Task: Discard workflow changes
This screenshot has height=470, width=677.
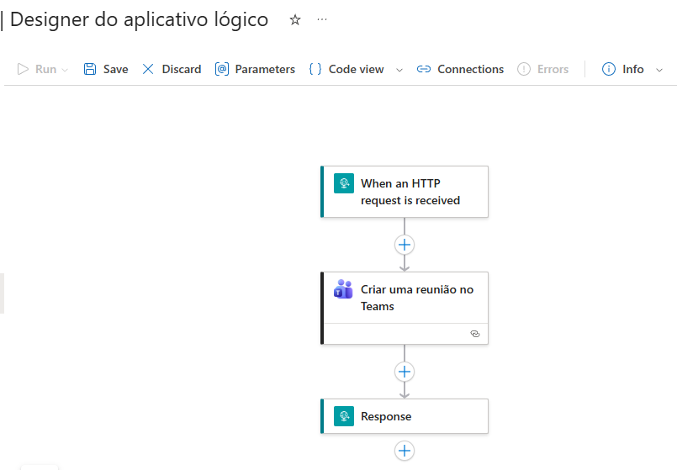Action: click(x=172, y=70)
